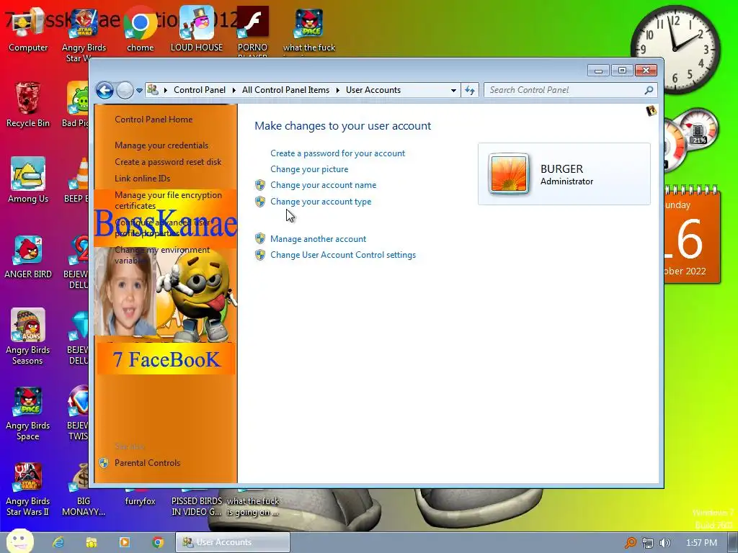Open Link online IDs
The width and height of the screenshot is (738, 553).
pyautogui.click(x=142, y=179)
